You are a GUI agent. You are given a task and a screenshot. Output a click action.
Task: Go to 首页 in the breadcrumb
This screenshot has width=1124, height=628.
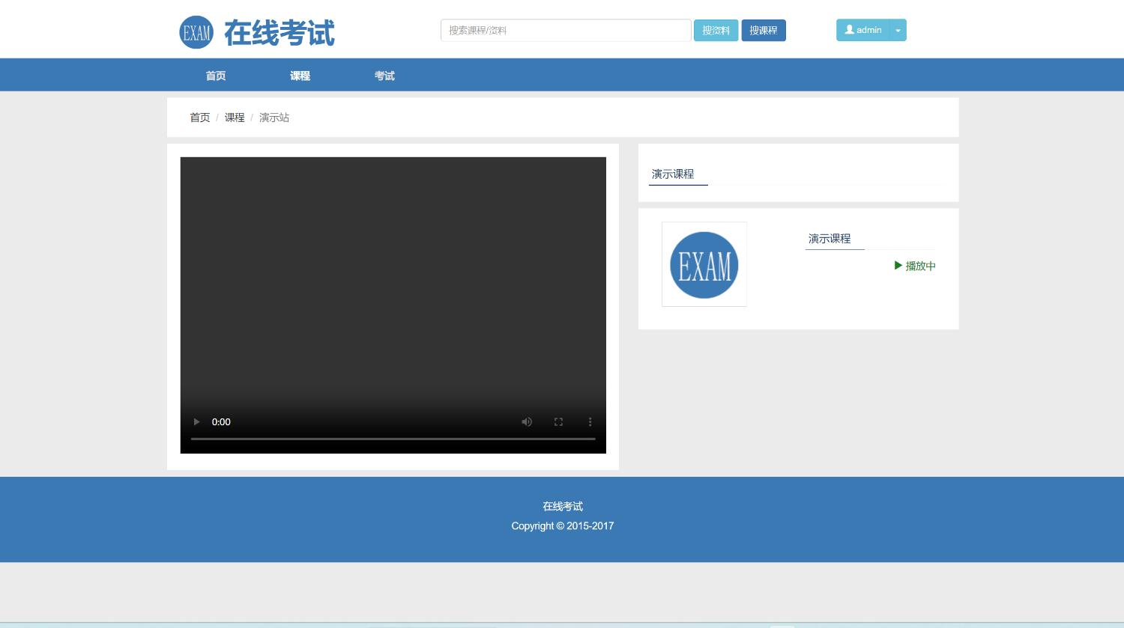199,118
